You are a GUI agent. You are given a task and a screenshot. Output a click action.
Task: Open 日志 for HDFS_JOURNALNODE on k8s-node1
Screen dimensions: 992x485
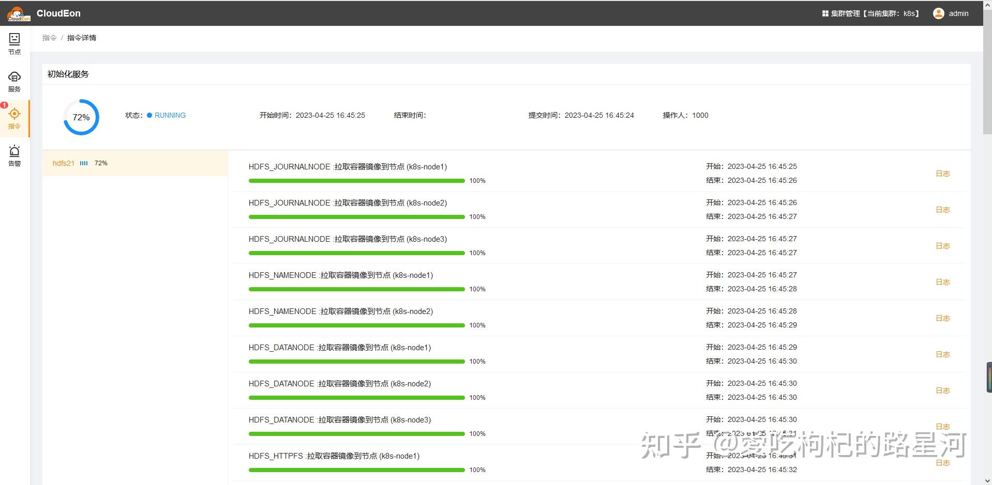click(x=942, y=174)
